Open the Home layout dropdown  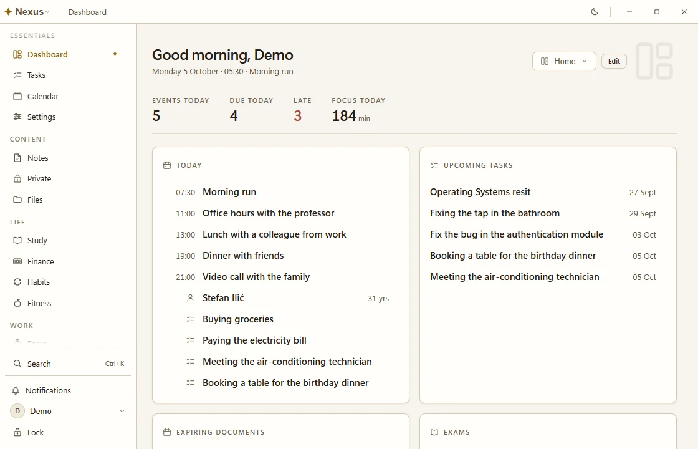[x=564, y=62]
